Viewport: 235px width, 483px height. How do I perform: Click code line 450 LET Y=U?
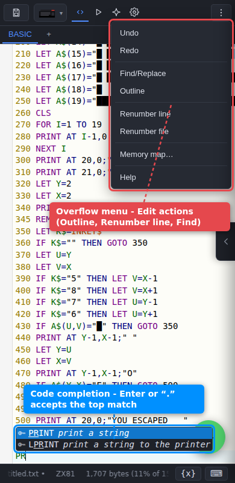(43, 350)
